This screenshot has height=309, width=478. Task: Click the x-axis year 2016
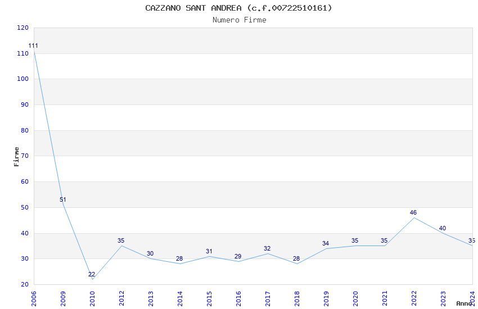click(x=238, y=298)
